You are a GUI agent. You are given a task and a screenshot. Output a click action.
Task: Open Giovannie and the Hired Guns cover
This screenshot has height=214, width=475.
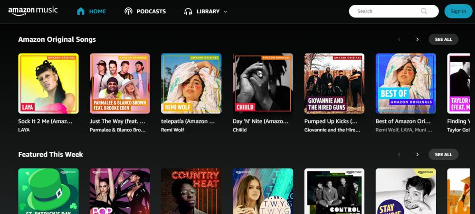334,84
